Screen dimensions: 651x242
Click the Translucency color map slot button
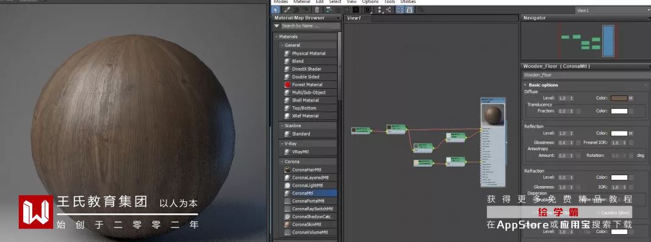tap(631, 111)
